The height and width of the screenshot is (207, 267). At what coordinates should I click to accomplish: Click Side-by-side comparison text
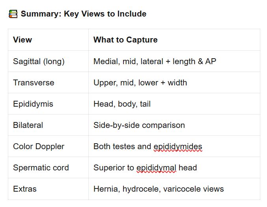[139, 125]
